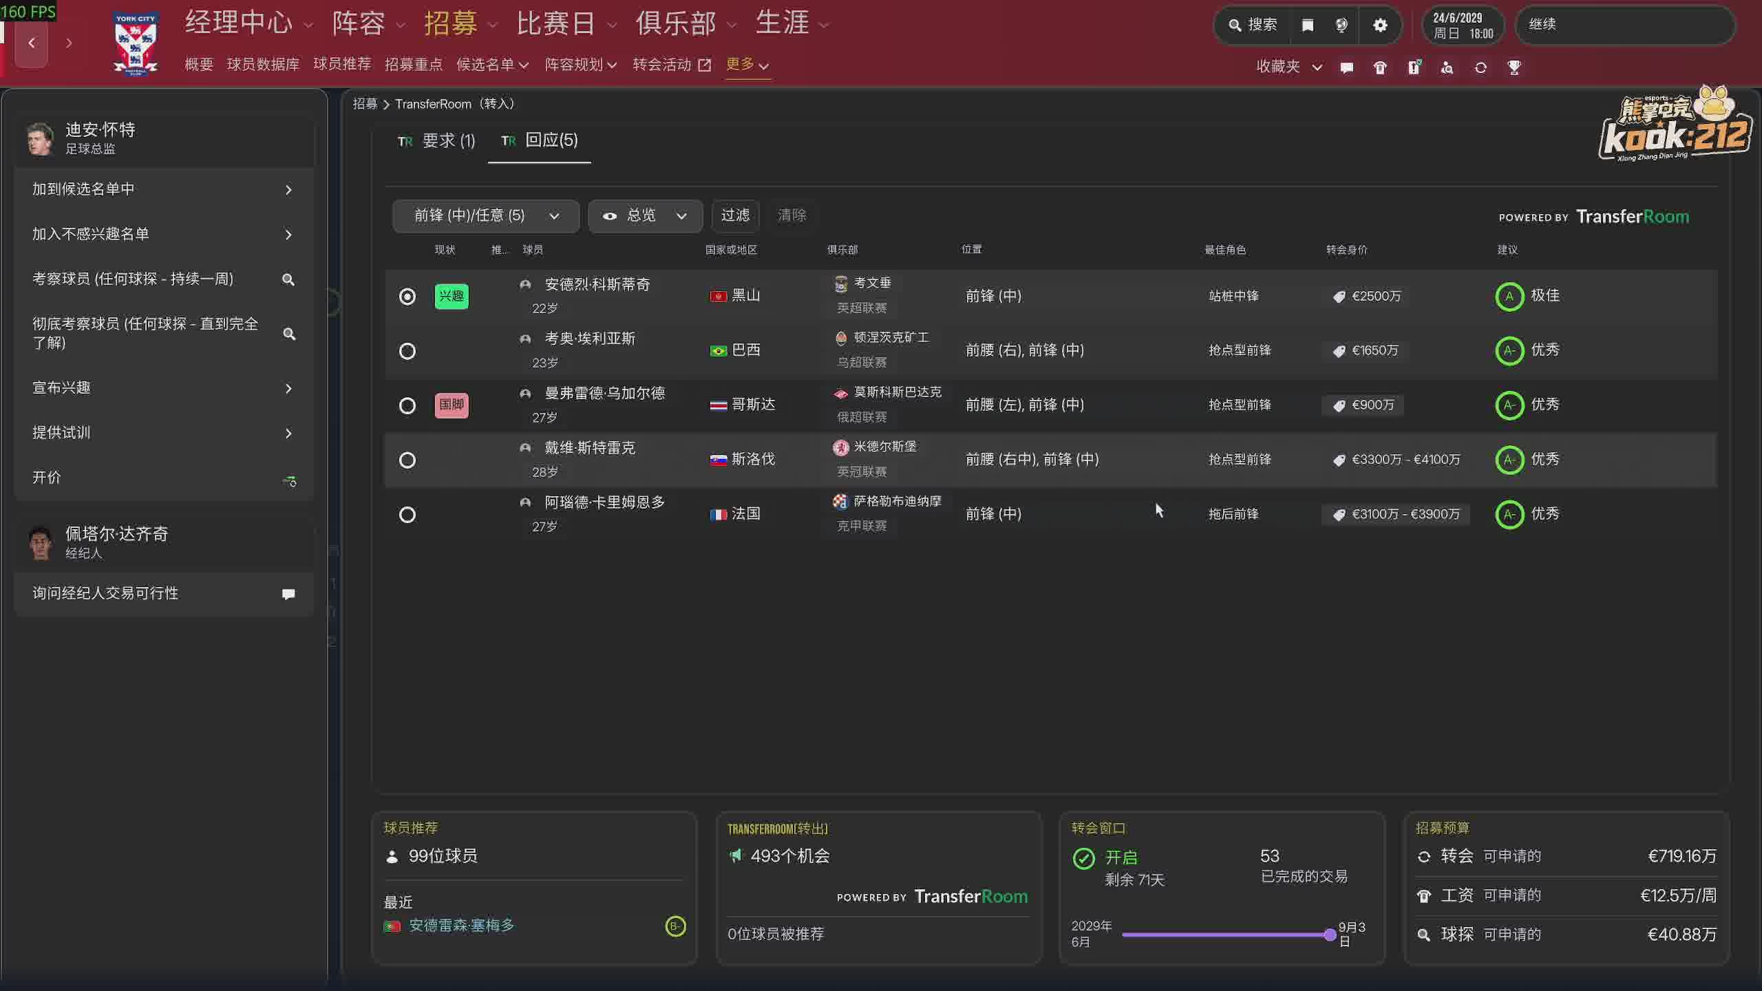Open the 前锋 (中)/任意 (5) dropdown
Image resolution: width=1762 pixels, height=991 pixels.
pyautogui.click(x=486, y=216)
